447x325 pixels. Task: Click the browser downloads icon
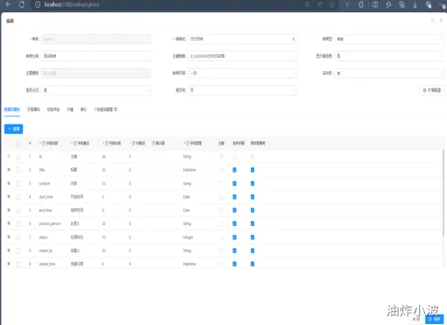(415, 4)
